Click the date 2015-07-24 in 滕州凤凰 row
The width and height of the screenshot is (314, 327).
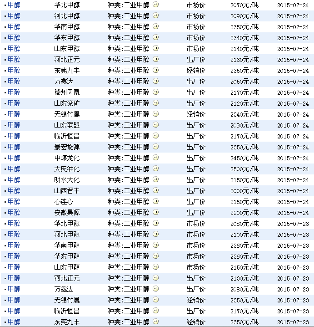click(x=293, y=92)
